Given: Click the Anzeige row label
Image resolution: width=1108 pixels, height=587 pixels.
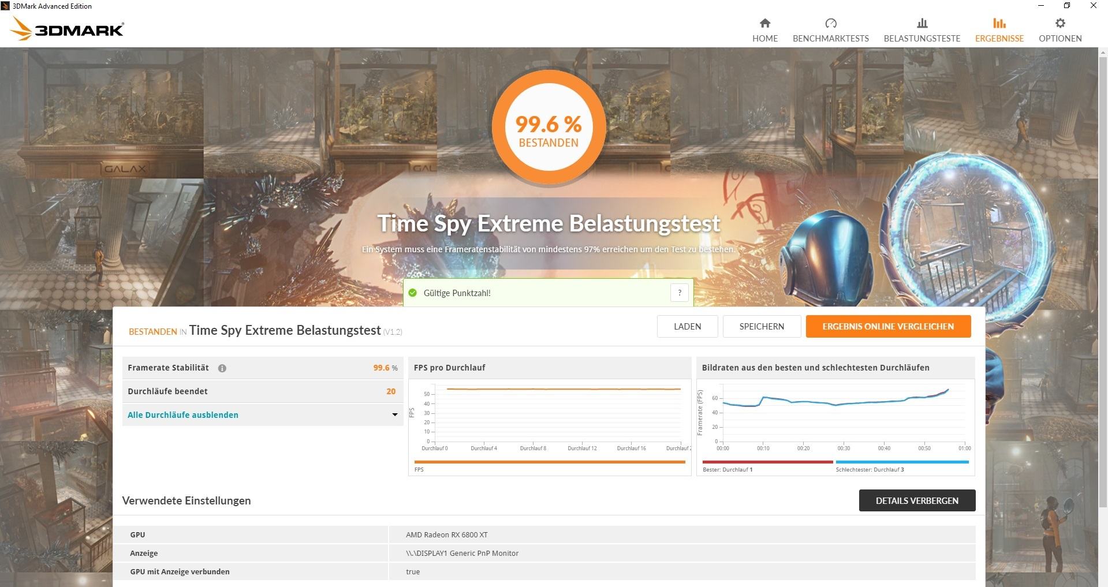Looking at the screenshot, I should click(144, 553).
